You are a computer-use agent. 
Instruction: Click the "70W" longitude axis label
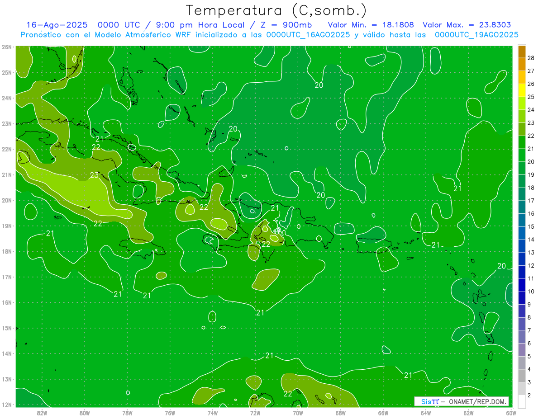click(x=298, y=413)
